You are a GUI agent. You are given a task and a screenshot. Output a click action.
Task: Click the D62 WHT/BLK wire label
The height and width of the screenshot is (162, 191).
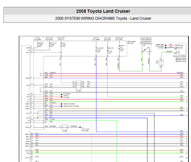tap(51, 126)
